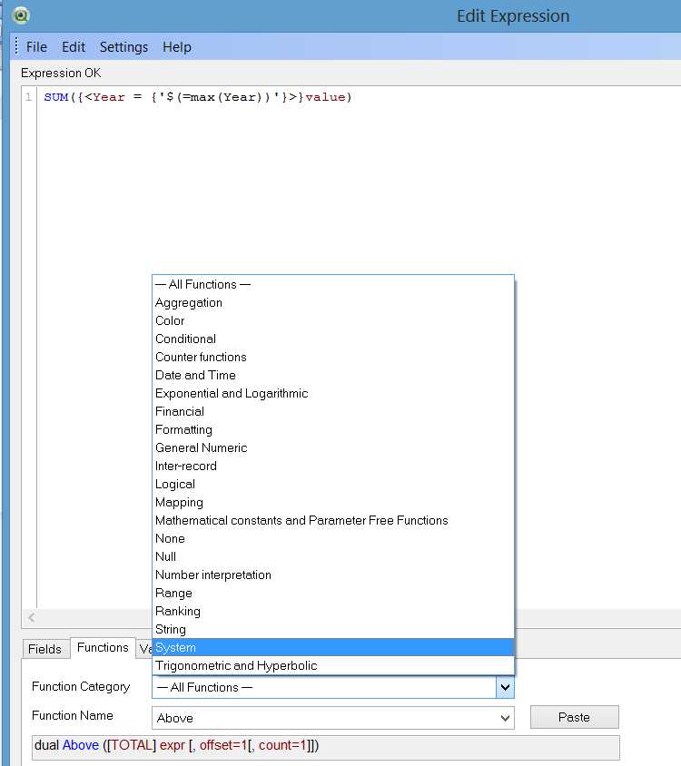Select Counter functions in the list
Screen dimensions: 681x766
(333, 357)
